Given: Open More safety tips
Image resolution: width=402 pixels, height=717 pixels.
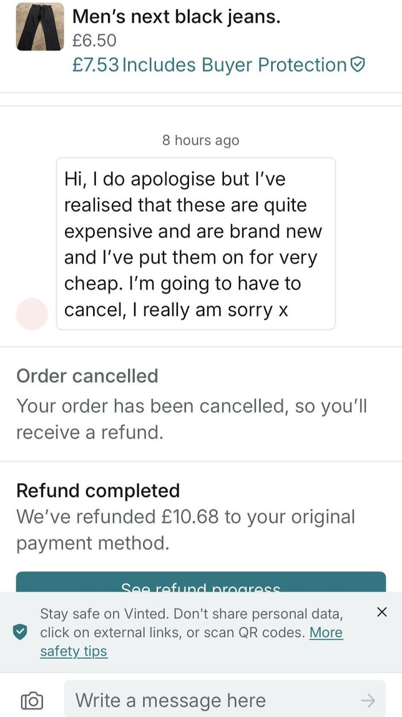Looking at the screenshot, I should click(74, 652).
